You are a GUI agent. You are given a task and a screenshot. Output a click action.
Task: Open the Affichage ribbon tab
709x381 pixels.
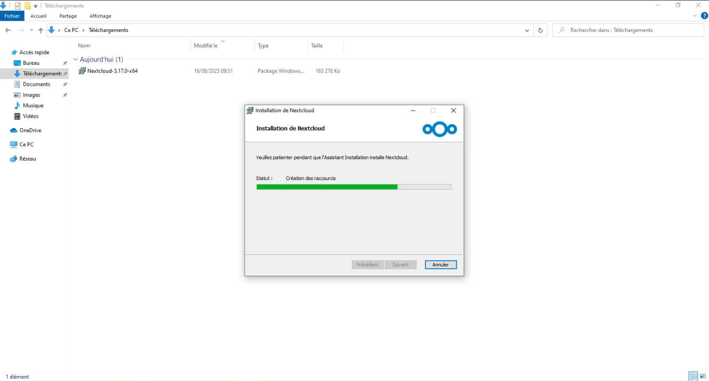(x=100, y=16)
